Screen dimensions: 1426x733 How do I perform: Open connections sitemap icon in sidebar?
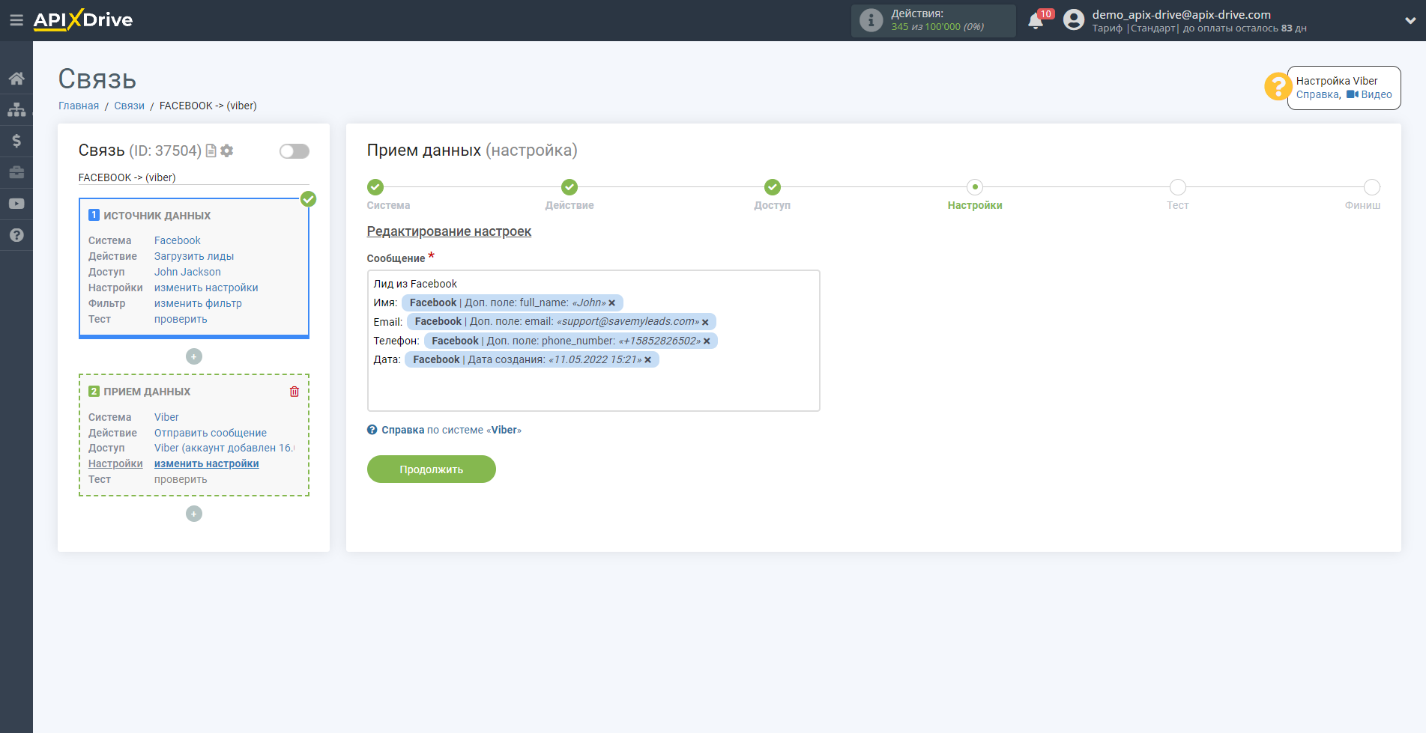16,109
